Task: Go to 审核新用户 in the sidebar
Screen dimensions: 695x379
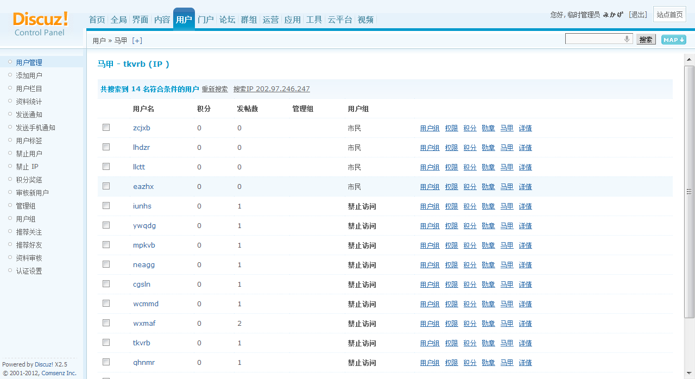Action: coord(33,193)
